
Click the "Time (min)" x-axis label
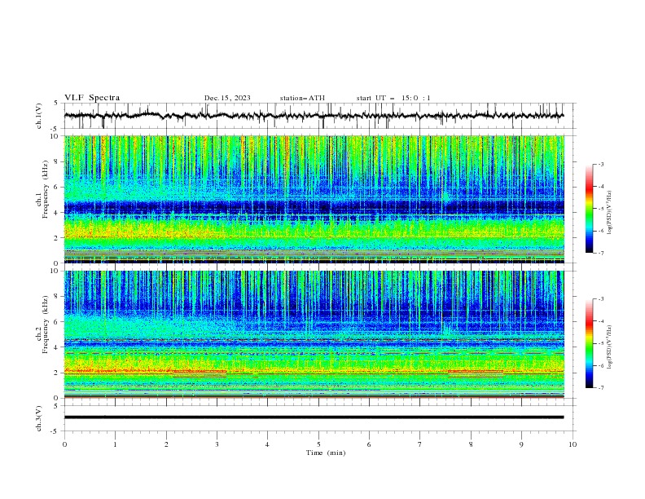coord(326,453)
